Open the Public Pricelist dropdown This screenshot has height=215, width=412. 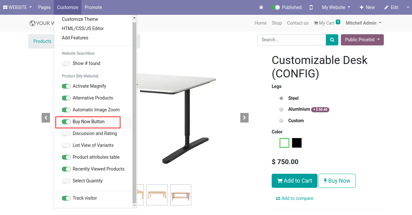pos(362,40)
